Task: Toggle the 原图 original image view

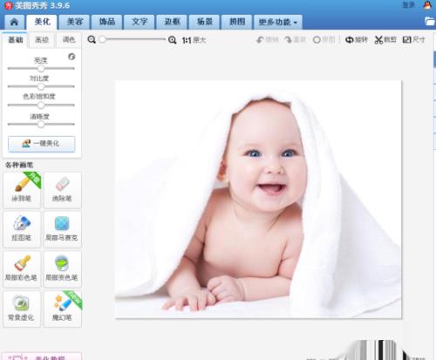Action: [x=324, y=39]
